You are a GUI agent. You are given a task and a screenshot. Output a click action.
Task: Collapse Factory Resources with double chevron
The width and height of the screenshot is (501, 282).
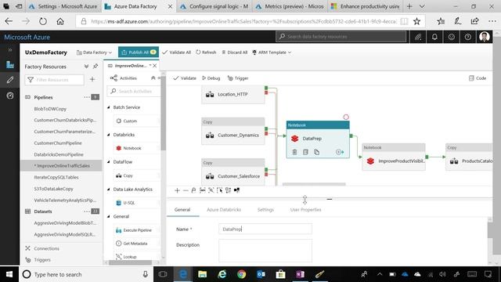(86, 67)
